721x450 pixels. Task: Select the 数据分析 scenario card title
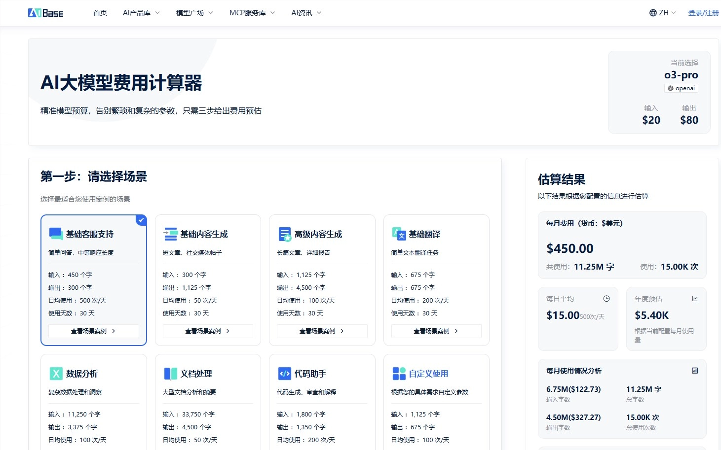coord(82,374)
